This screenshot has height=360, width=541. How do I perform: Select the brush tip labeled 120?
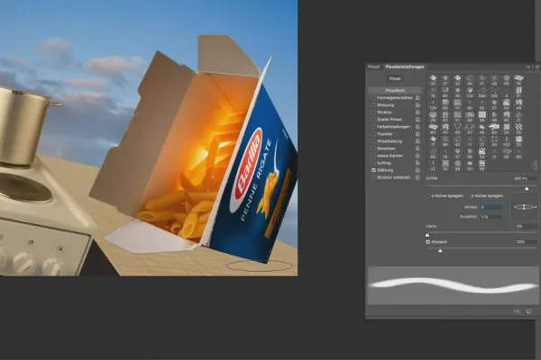[470, 93]
